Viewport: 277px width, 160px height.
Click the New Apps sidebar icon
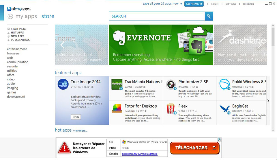[8, 36]
